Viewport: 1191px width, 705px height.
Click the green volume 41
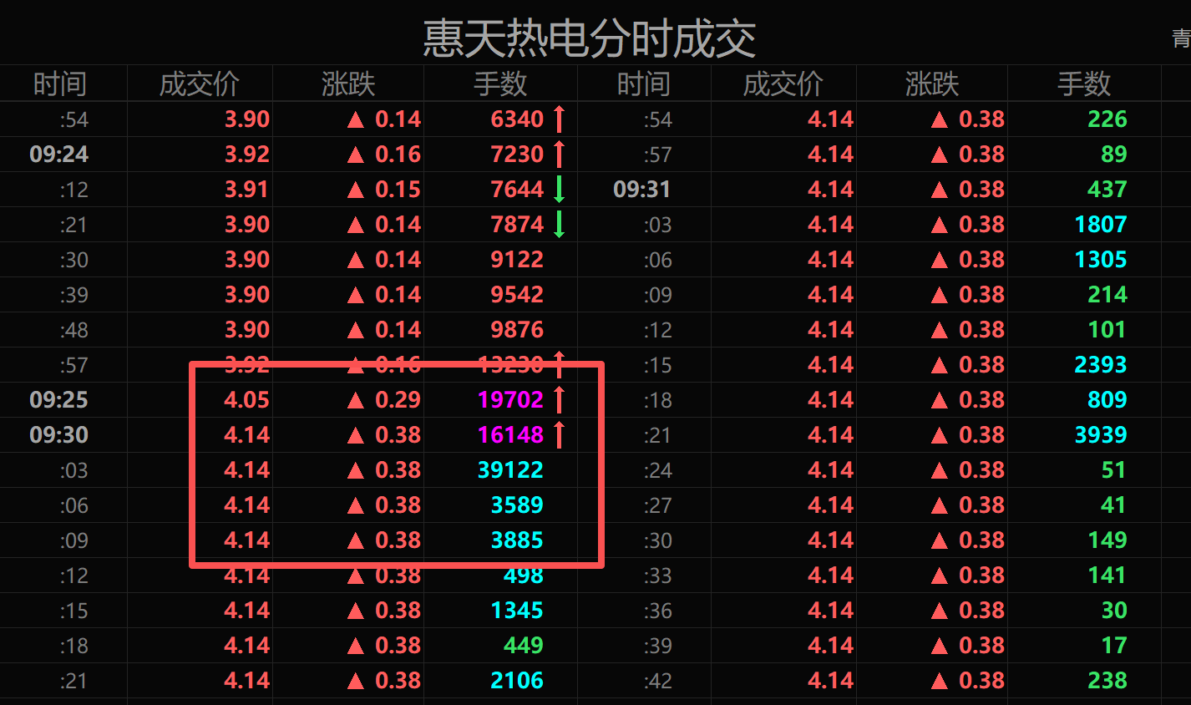(x=1114, y=505)
